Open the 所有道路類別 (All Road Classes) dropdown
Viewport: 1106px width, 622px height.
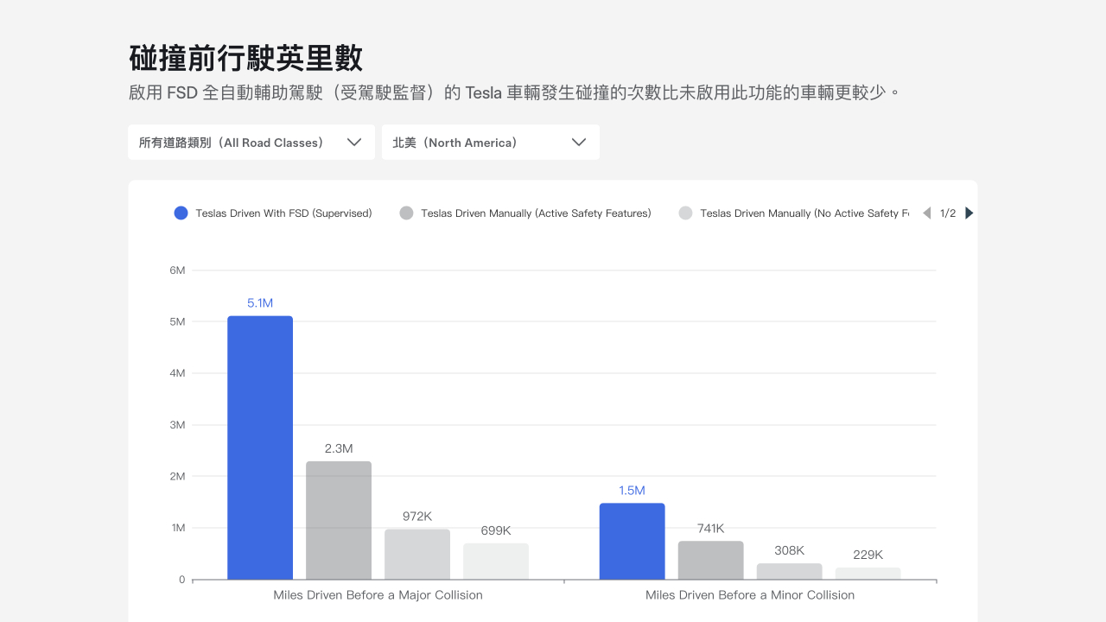click(x=232, y=143)
